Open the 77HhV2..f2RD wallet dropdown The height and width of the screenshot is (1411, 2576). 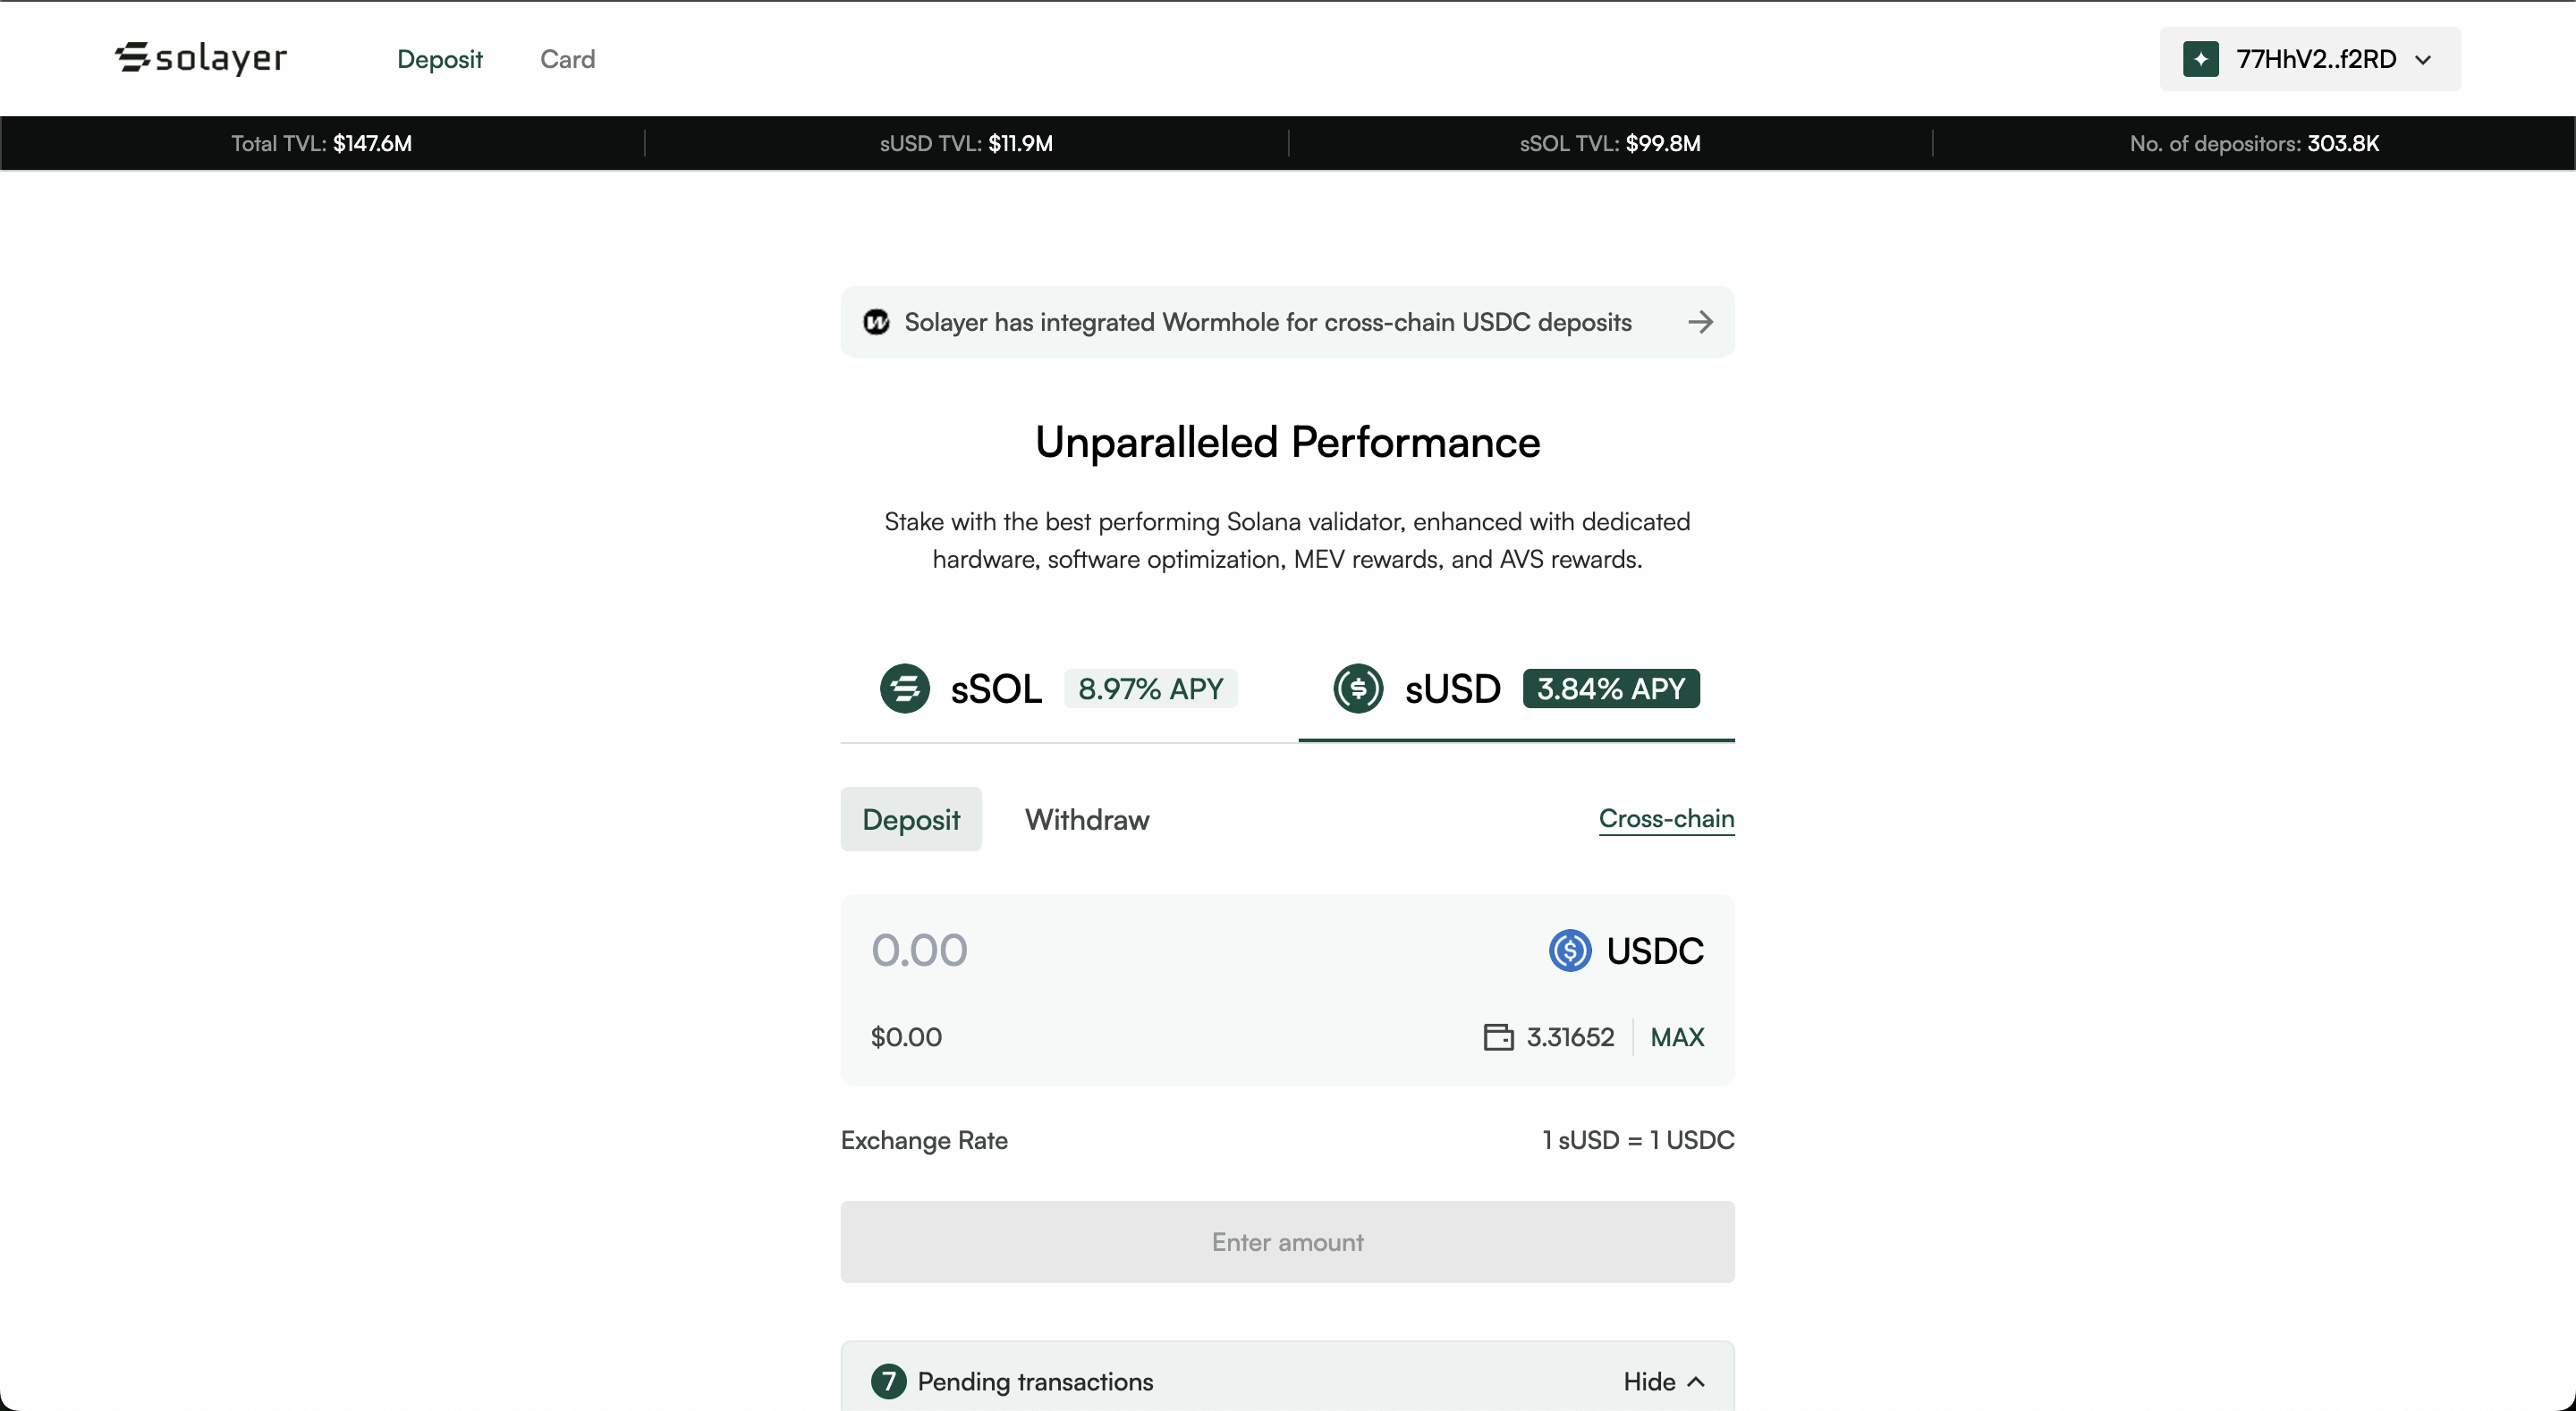click(2310, 59)
